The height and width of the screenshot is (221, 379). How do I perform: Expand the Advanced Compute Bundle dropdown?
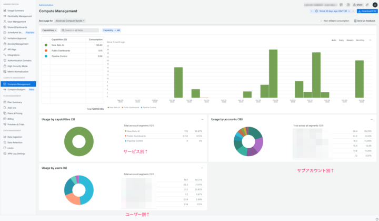pos(70,21)
